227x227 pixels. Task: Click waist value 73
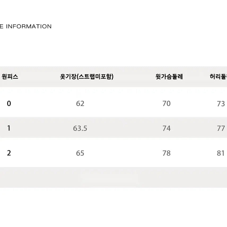[x=221, y=104]
